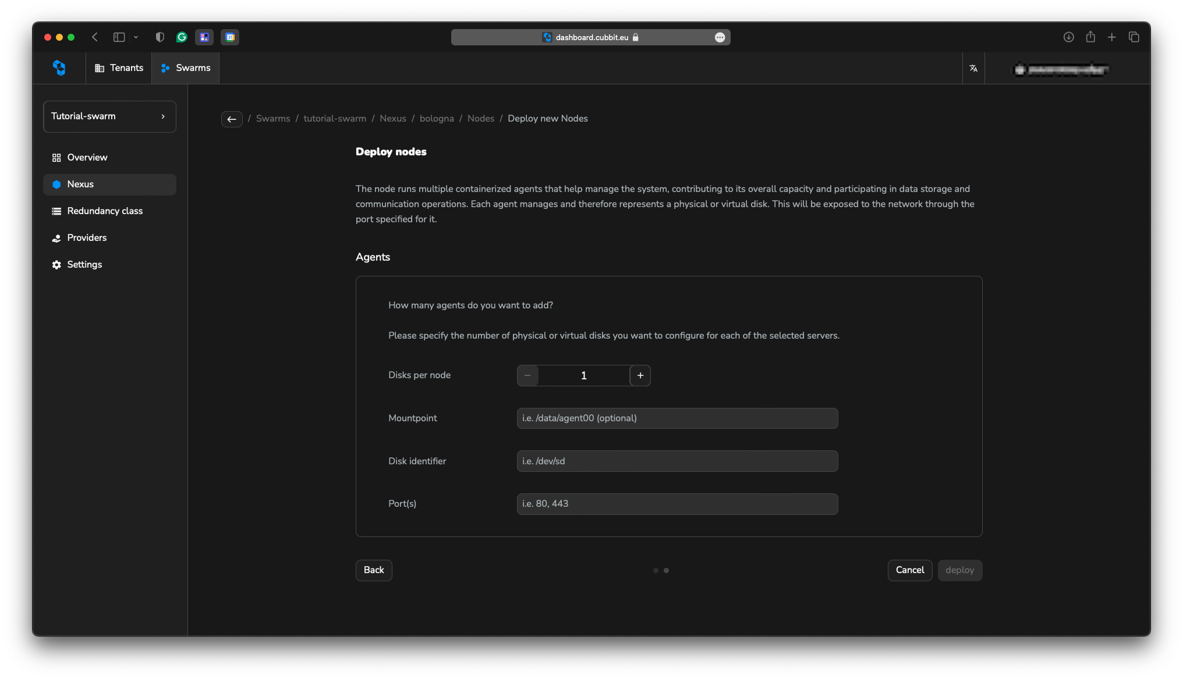This screenshot has height=679, width=1183.
Task: Show Safari downloads icon
Action: [1068, 37]
